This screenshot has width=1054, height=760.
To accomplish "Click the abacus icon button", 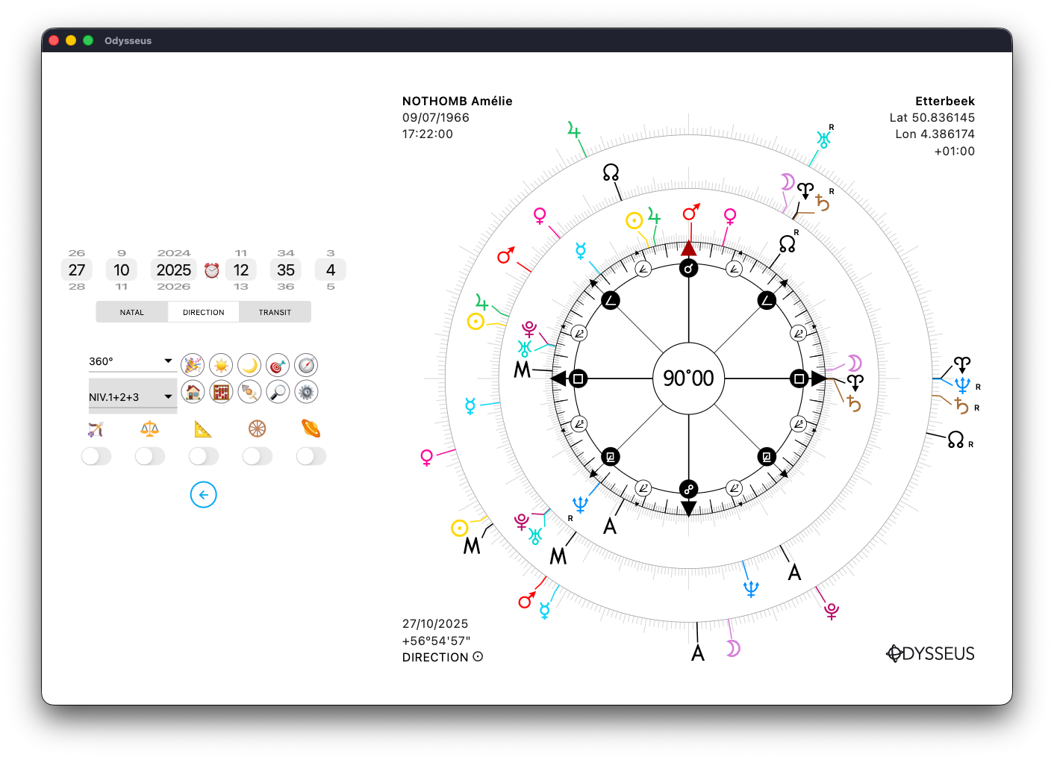I will click(x=221, y=391).
